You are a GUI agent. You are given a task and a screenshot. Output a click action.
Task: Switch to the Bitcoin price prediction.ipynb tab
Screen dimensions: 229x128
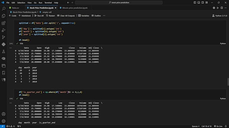tap(75, 8)
